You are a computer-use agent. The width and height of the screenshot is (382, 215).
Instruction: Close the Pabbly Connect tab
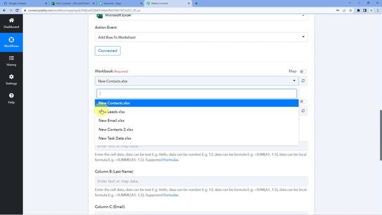point(189,4)
